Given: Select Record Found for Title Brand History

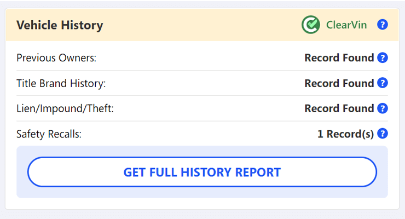Looking at the screenshot, I should click(x=339, y=83).
